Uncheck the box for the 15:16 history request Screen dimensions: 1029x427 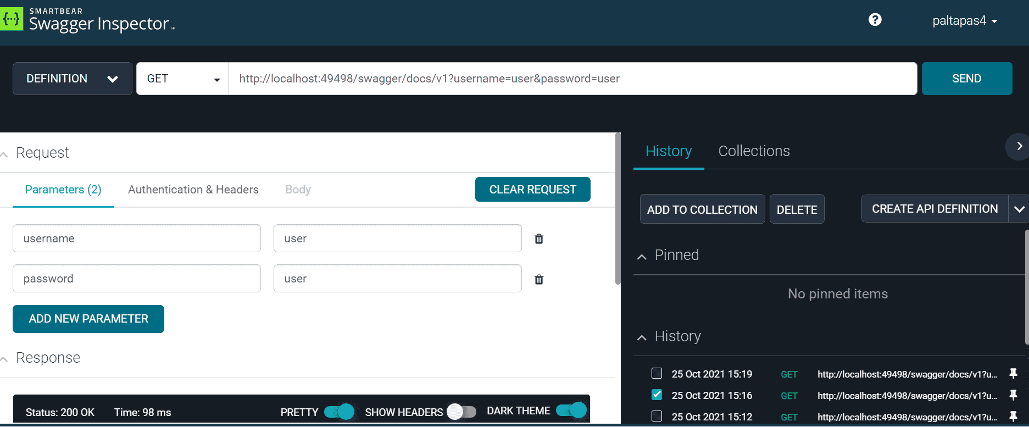pyautogui.click(x=657, y=395)
